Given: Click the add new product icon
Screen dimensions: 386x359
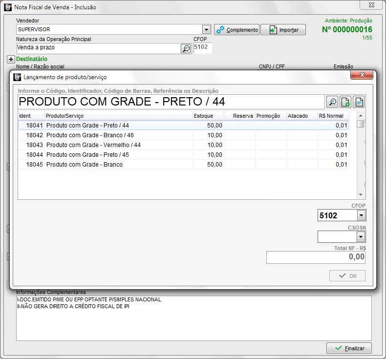Looking at the screenshot, I should [x=345, y=102].
